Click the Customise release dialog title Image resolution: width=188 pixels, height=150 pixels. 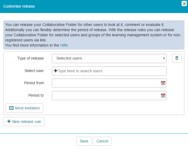pyautogui.click(x=19, y=6)
